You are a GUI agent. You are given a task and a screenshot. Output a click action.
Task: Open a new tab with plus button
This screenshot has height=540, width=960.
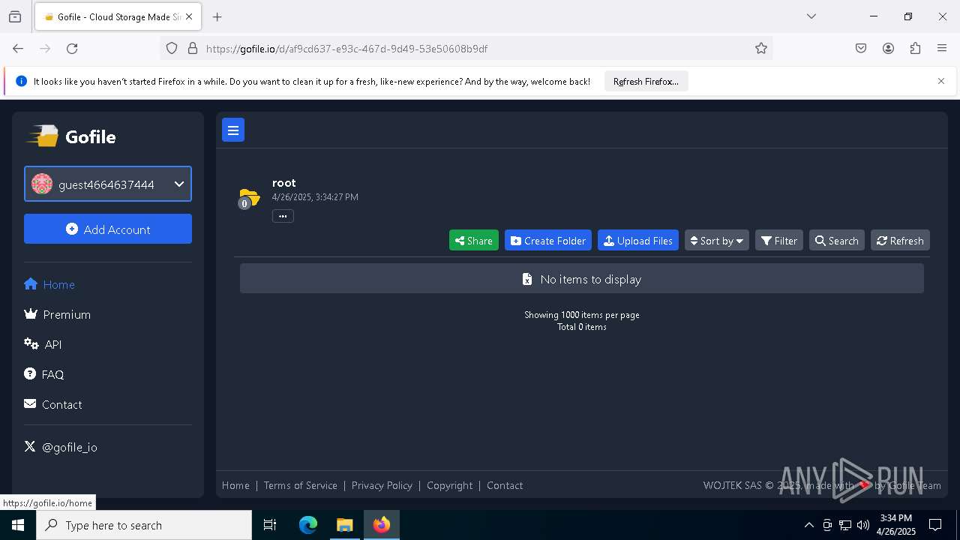click(217, 16)
